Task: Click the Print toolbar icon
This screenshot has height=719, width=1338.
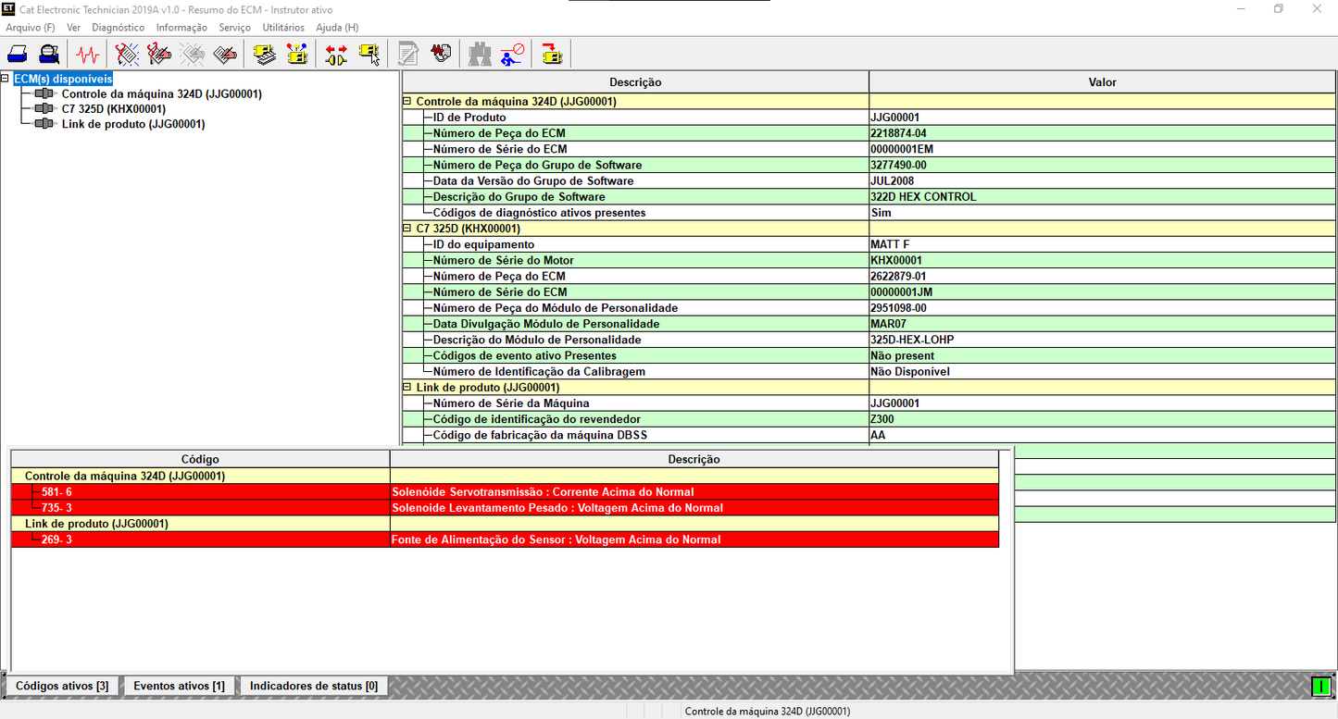Action: pos(18,55)
